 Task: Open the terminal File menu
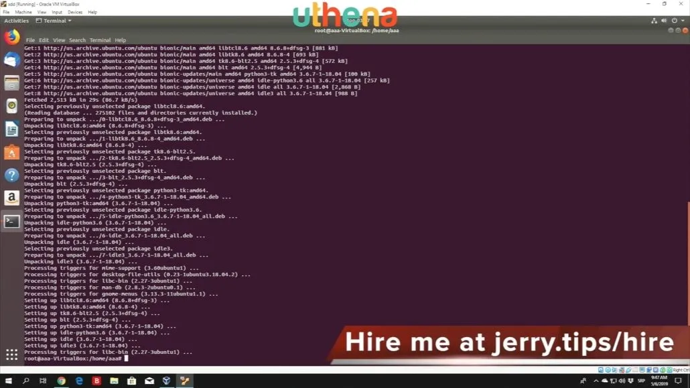tap(30, 40)
